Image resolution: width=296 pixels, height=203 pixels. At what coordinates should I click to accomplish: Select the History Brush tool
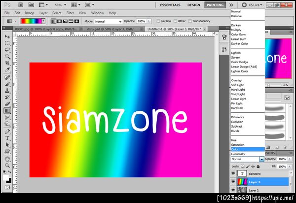[7, 98]
